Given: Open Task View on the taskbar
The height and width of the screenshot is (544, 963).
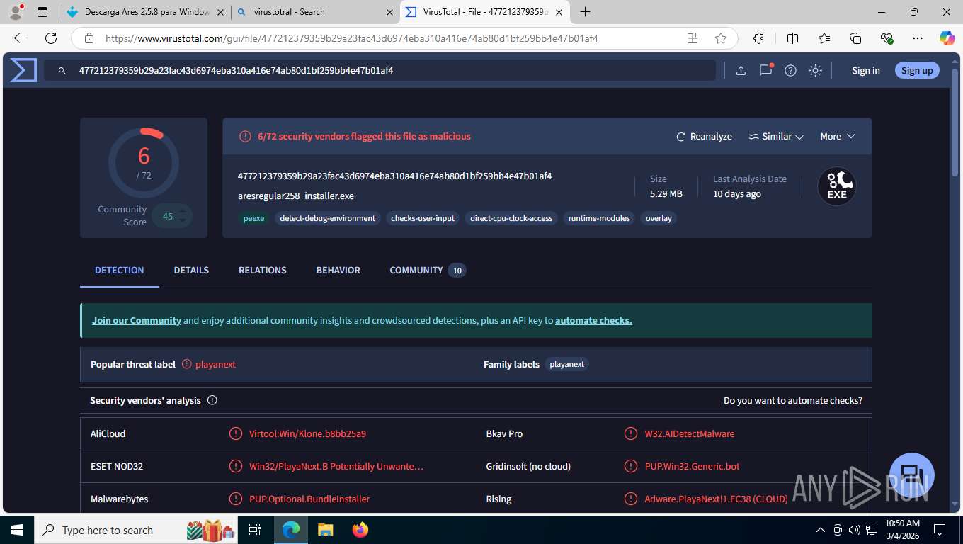Looking at the screenshot, I should [255, 530].
